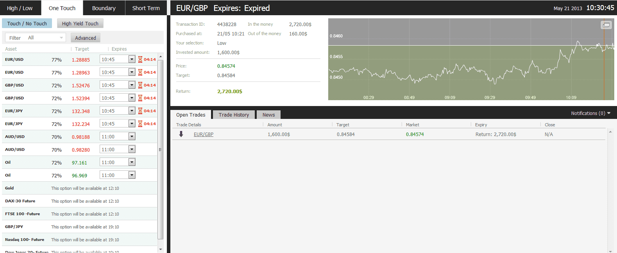Screen dimensions: 617x253
Task: Open the News tab
Action: point(268,115)
